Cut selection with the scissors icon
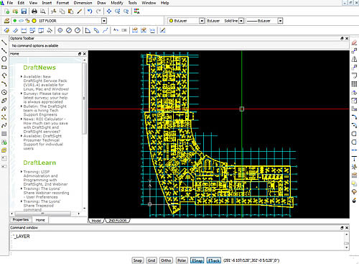The image size is (359, 264). [x=54, y=12]
